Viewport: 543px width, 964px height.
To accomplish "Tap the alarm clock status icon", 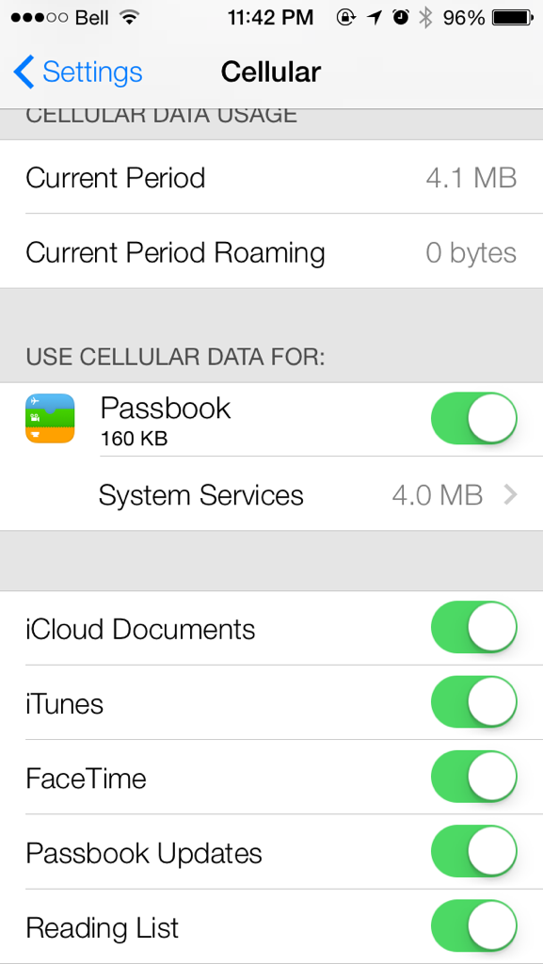I will pos(401,18).
